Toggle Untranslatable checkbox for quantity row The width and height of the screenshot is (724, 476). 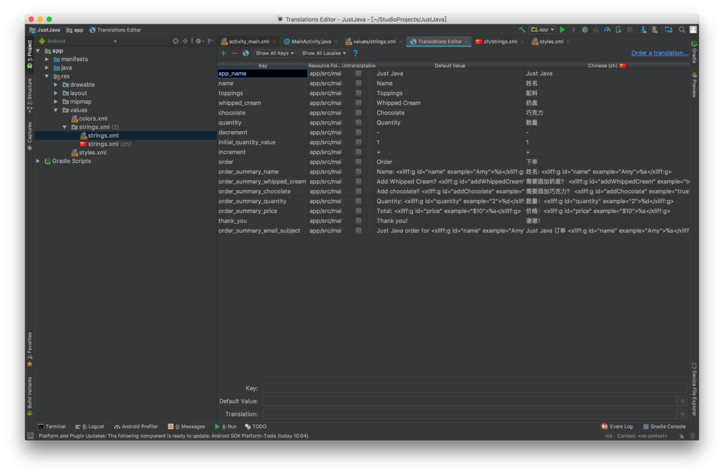(x=358, y=123)
